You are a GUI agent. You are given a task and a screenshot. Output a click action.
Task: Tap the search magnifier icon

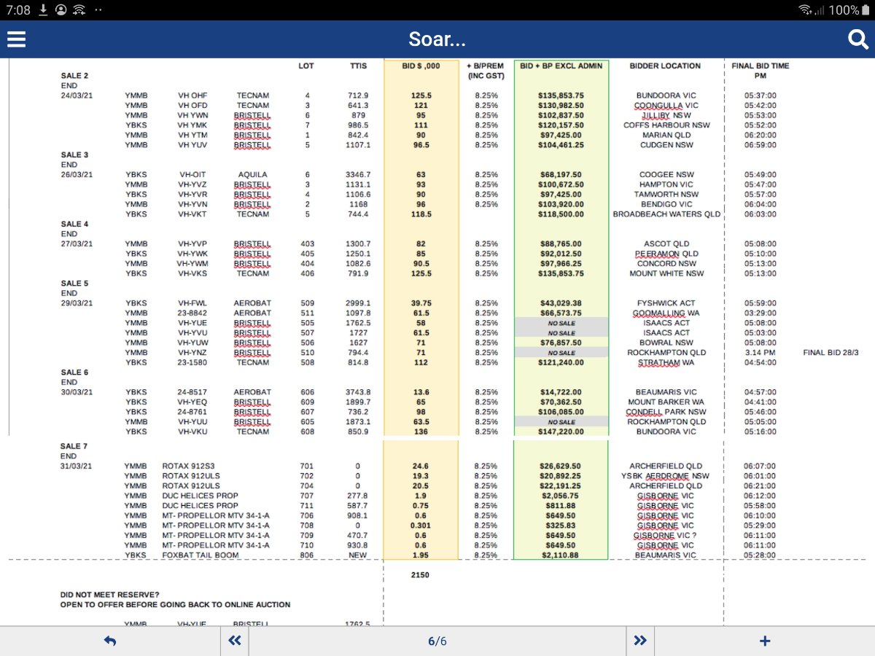pyautogui.click(x=858, y=39)
